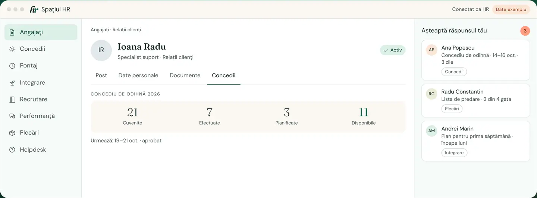Open the Andrei Marin request name
Image resolution: width=537 pixels, height=198 pixels.
458,129
